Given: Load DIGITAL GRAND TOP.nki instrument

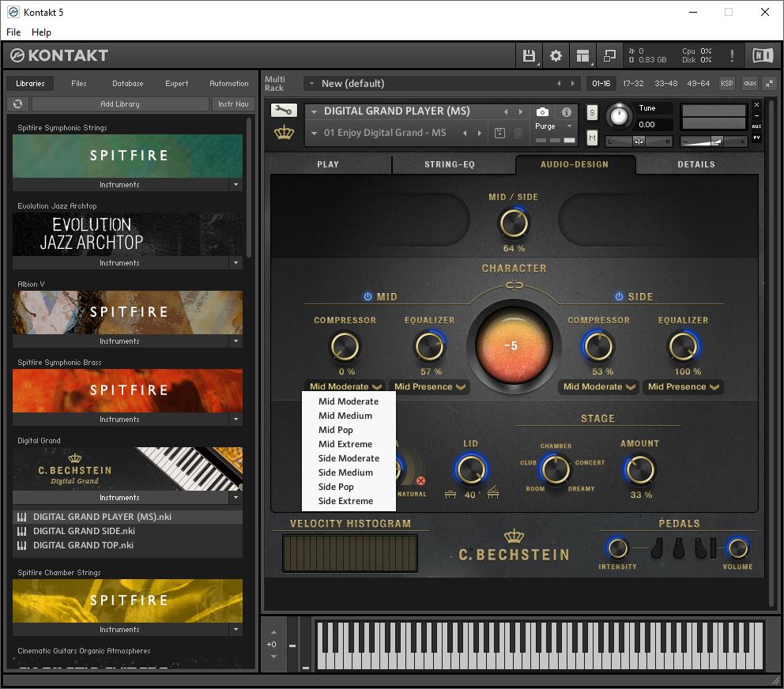Looking at the screenshot, I should (127, 545).
